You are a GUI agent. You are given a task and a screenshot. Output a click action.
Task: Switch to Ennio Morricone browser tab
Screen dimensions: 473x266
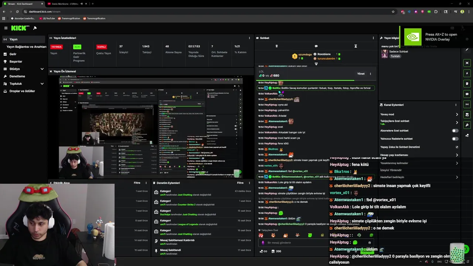(67, 4)
